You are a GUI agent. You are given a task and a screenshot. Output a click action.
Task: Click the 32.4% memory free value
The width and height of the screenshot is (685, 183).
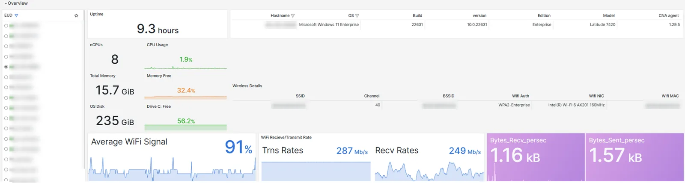pyautogui.click(x=186, y=90)
